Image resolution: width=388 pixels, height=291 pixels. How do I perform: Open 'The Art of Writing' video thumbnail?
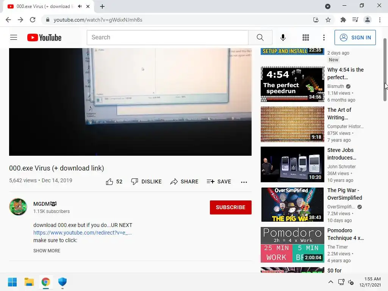tap(292, 124)
